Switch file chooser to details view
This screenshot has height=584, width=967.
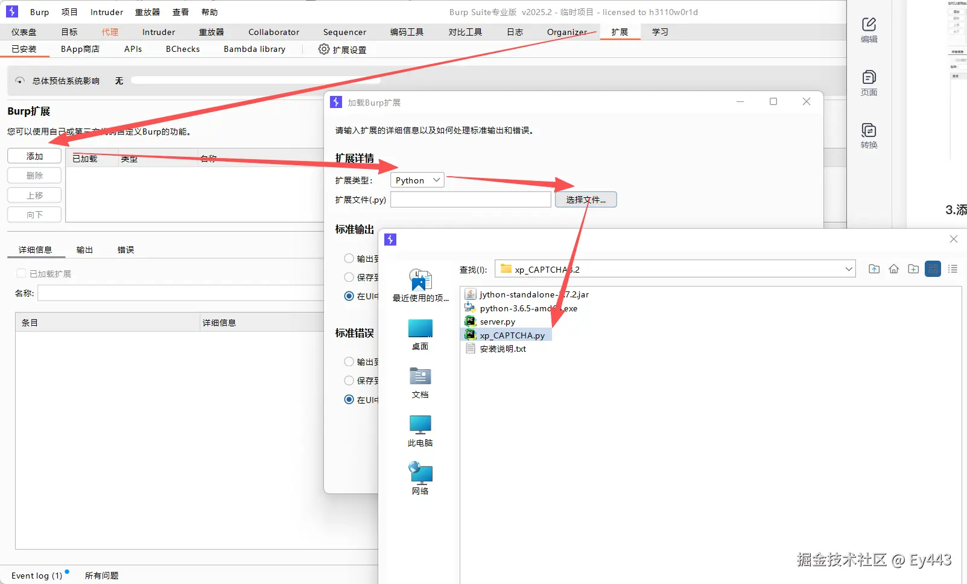(x=953, y=269)
